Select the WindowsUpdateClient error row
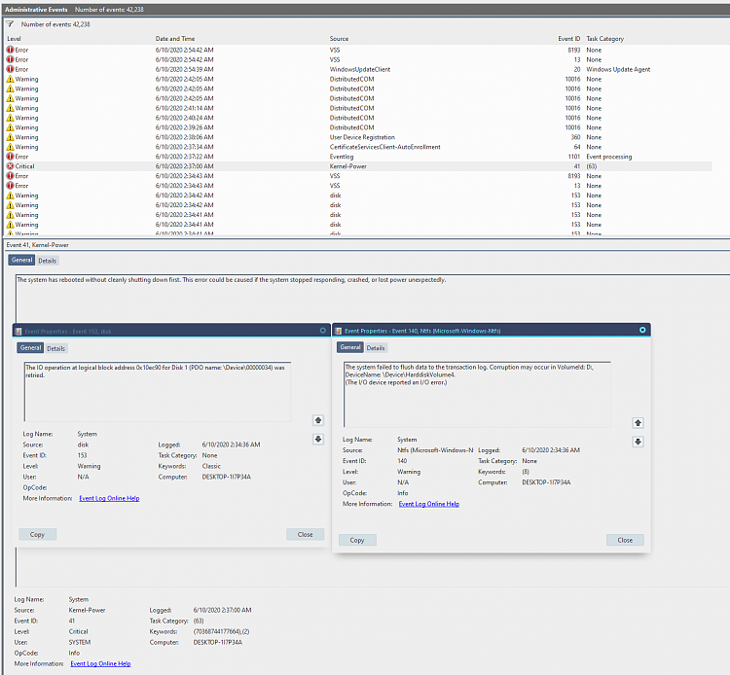This screenshot has width=730, height=675. tap(358, 69)
